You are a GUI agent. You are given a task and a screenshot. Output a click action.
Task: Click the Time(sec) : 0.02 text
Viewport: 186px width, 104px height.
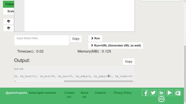(x=30, y=51)
